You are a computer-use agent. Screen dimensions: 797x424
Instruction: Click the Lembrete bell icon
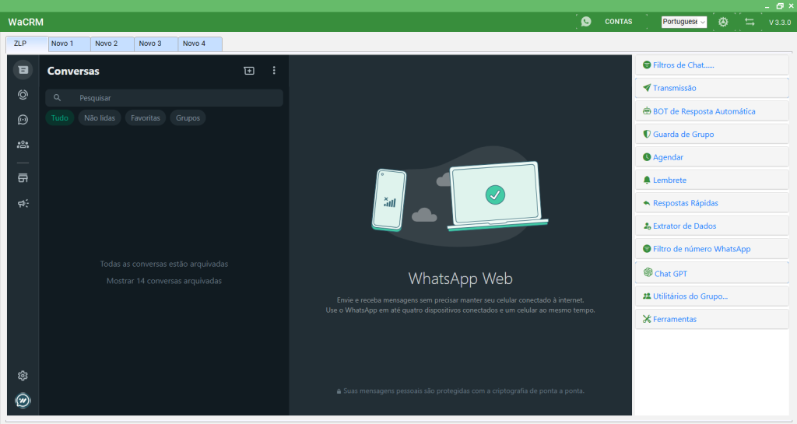click(x=647, y=180)
